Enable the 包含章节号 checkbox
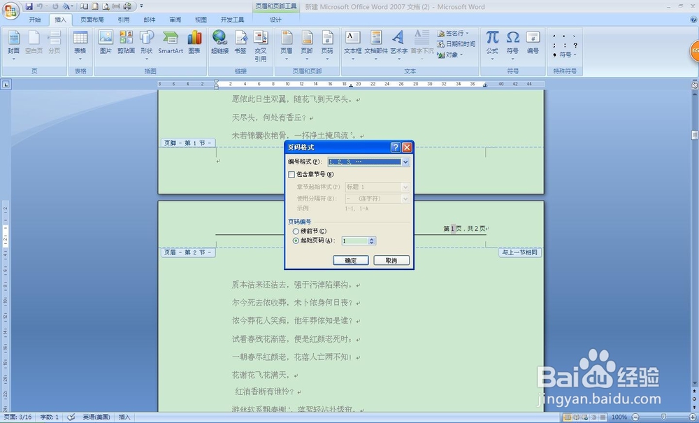 click(291, 174)
